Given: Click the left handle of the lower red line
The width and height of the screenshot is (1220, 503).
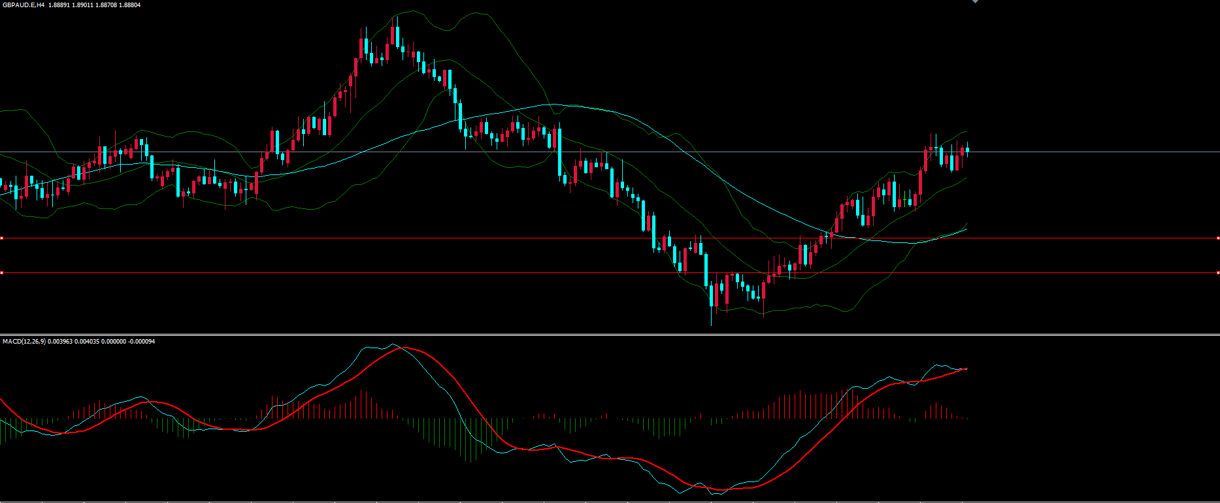Looking at the screenshot, I should (x=2, y=272).
